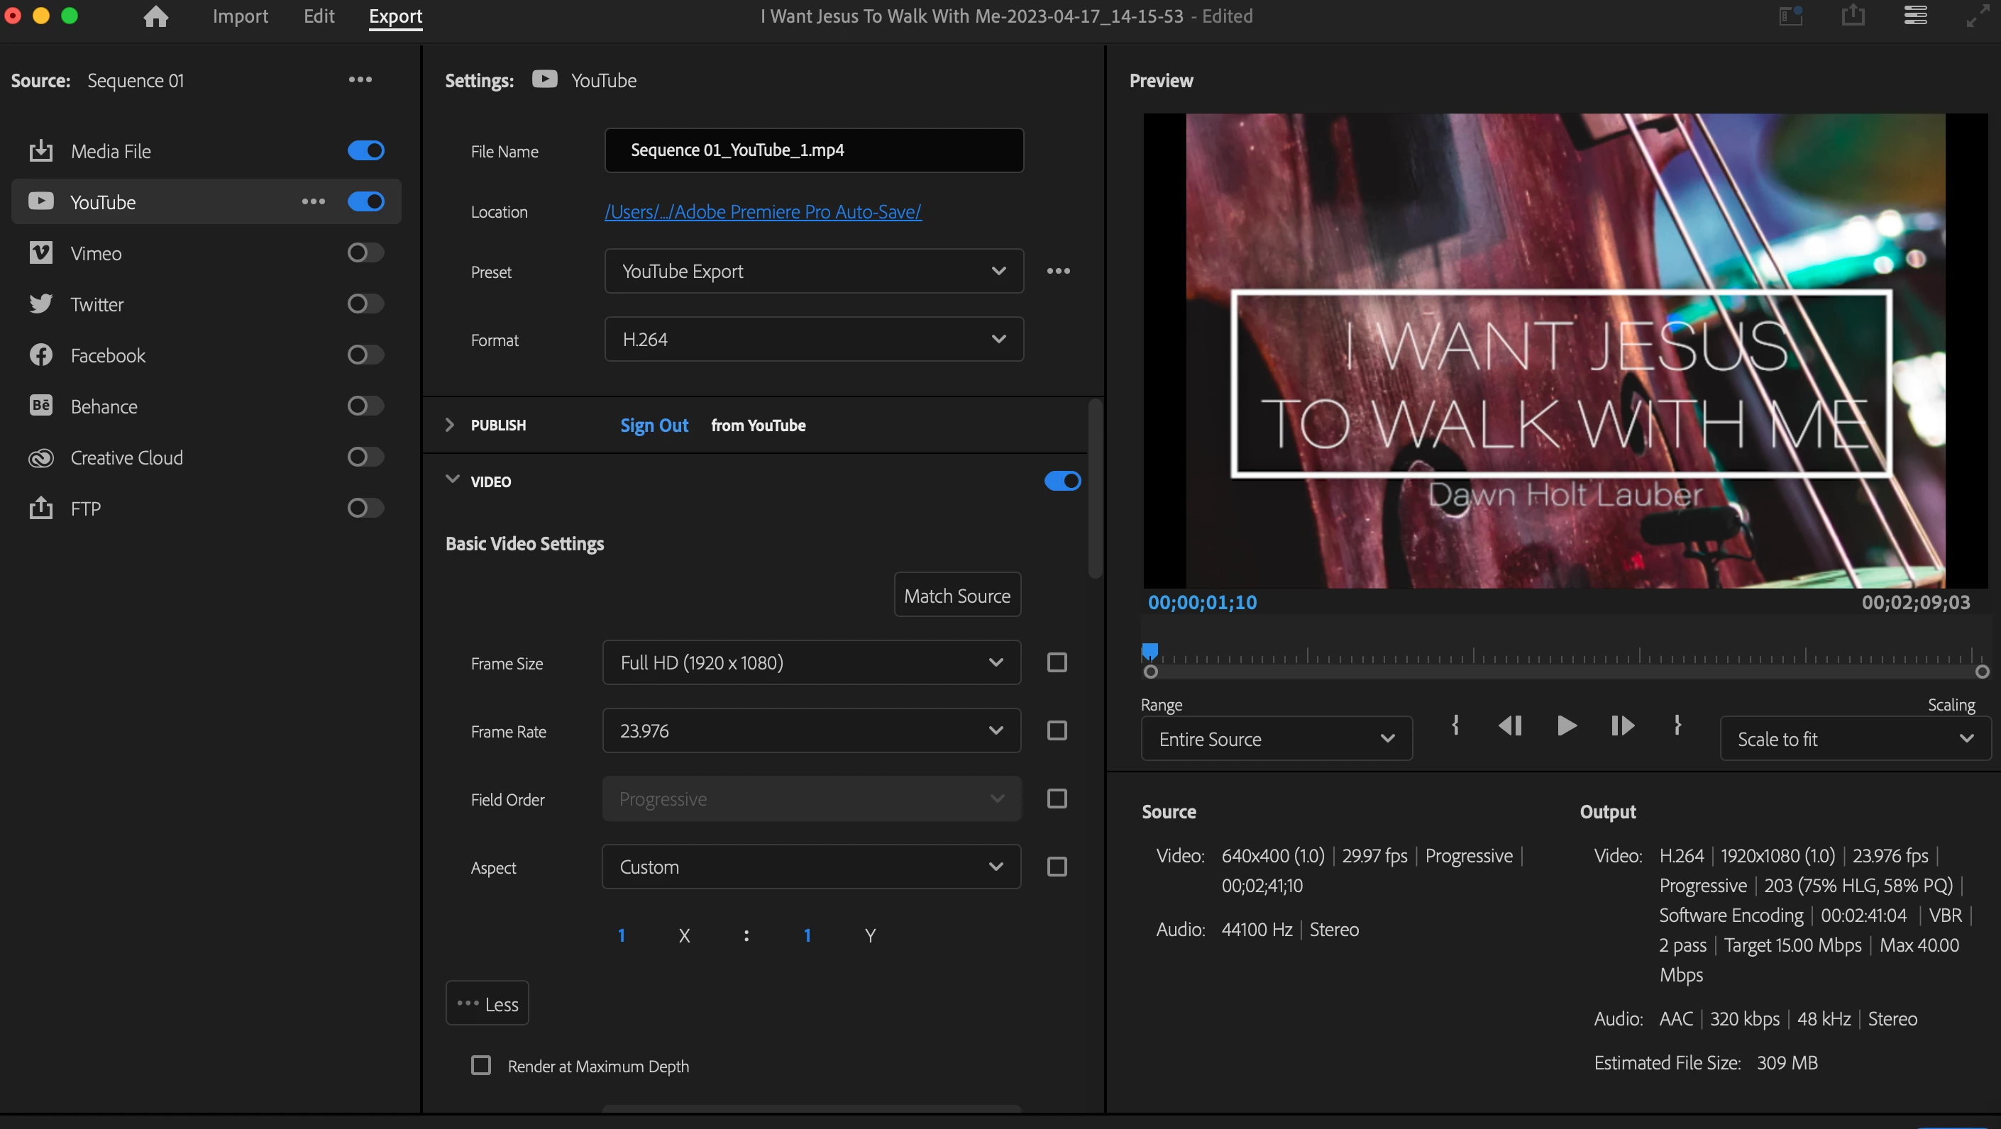
Task: Switch to the Import tab
Action: [x=240, y=16]
